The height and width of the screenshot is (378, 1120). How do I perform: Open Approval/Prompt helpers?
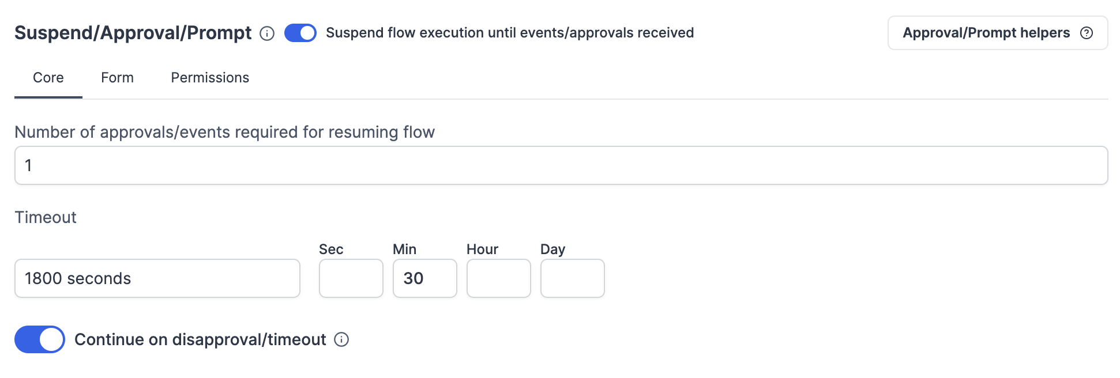coord(986,33)
